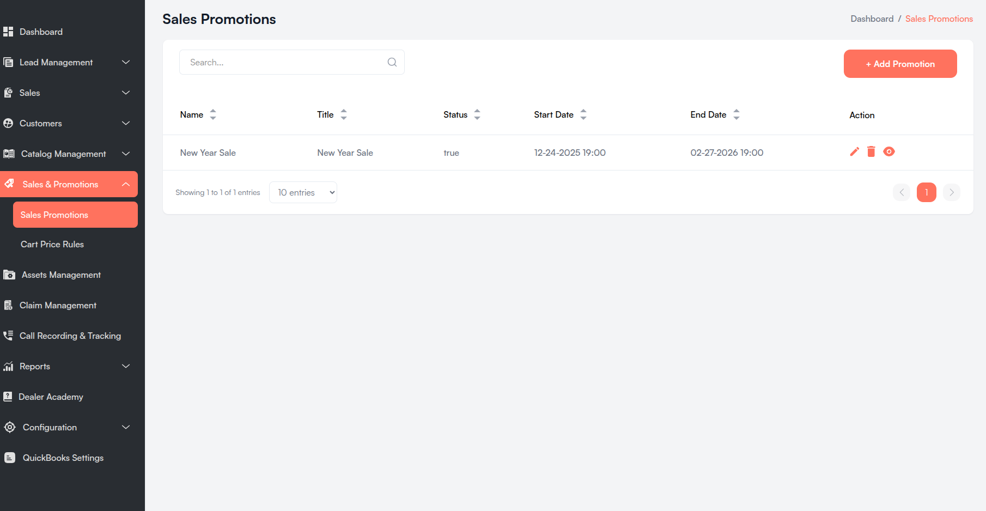Click the Claim Management sidebar icon

[8, 305]
